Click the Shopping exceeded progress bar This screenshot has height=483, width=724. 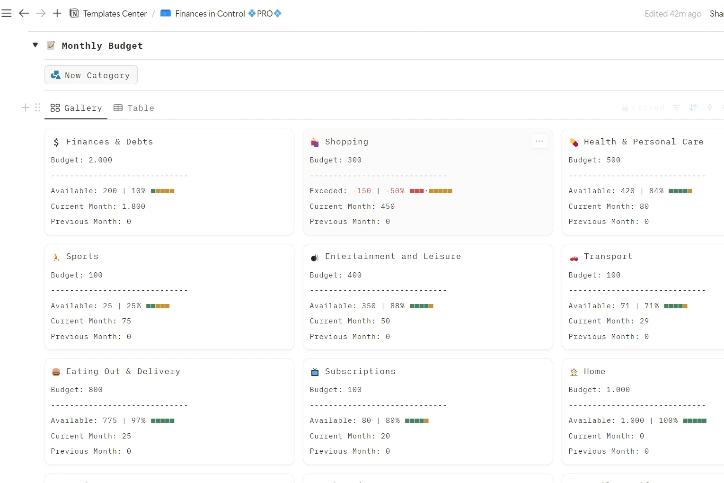(x=431, y=191)
